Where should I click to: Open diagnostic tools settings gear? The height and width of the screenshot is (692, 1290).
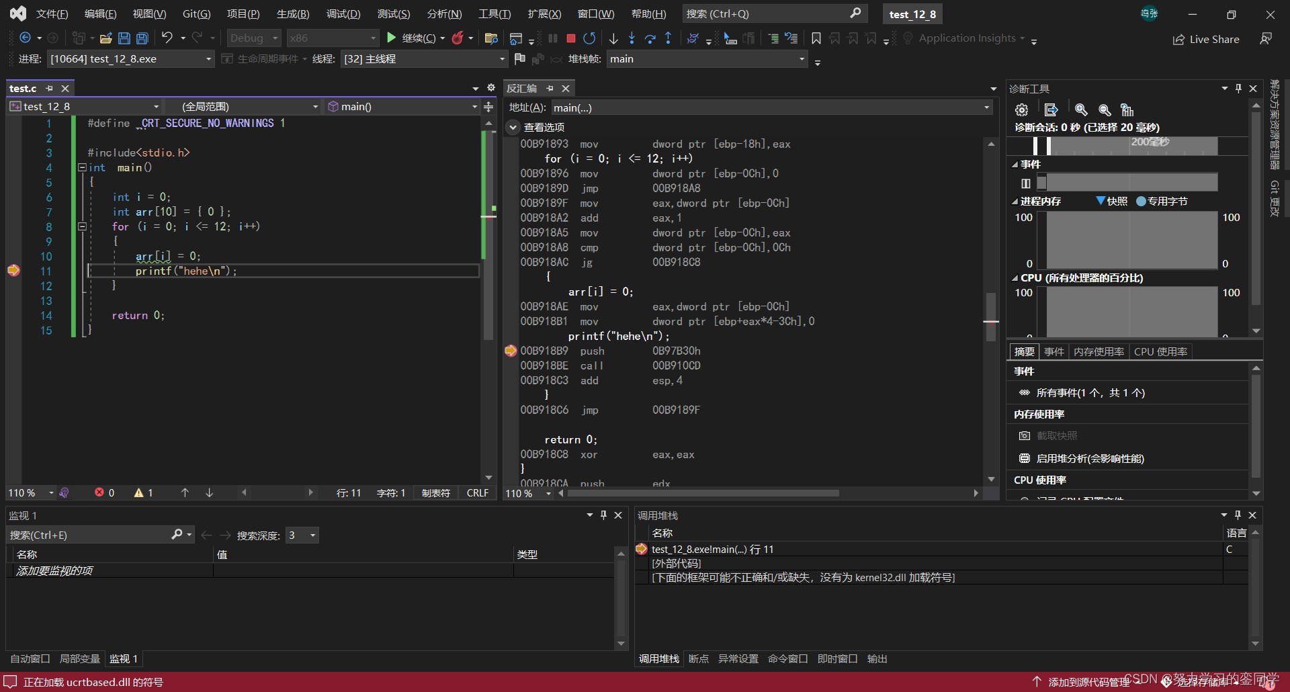(x=1021, y=110)
